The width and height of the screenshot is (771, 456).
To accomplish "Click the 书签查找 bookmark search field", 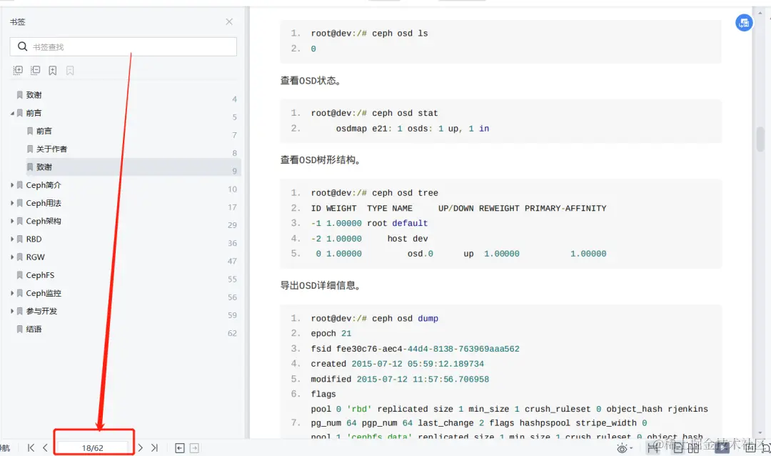I will [x=123, y=46].
